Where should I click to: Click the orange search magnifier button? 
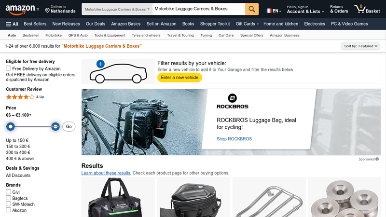251,9
